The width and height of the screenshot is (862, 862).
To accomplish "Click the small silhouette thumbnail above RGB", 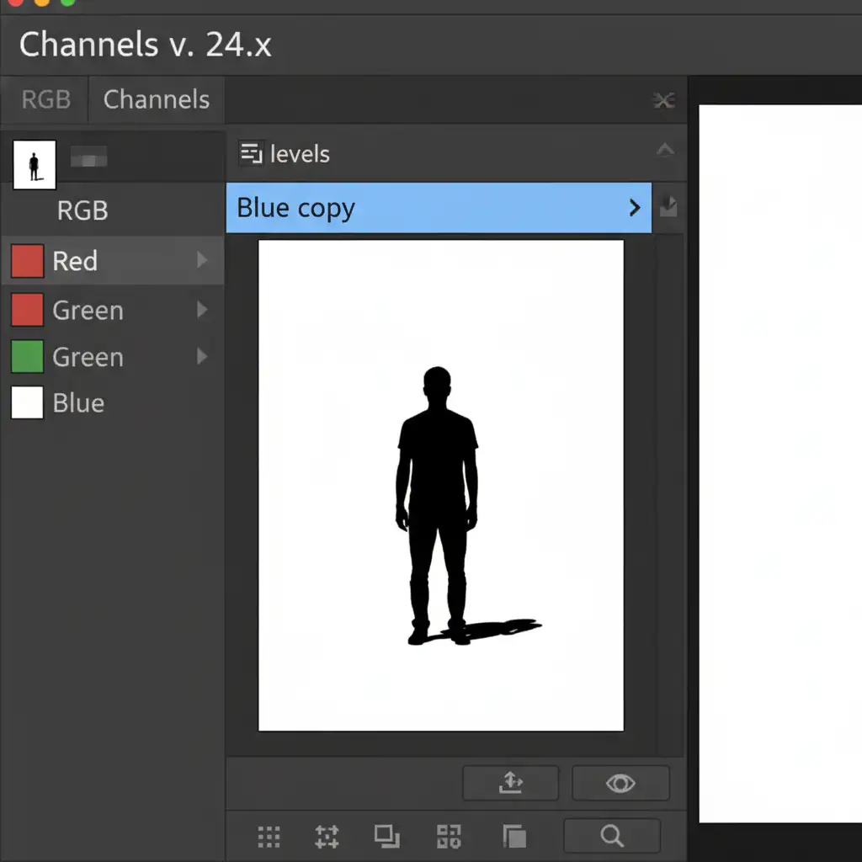I will click(x=35, y=164).
